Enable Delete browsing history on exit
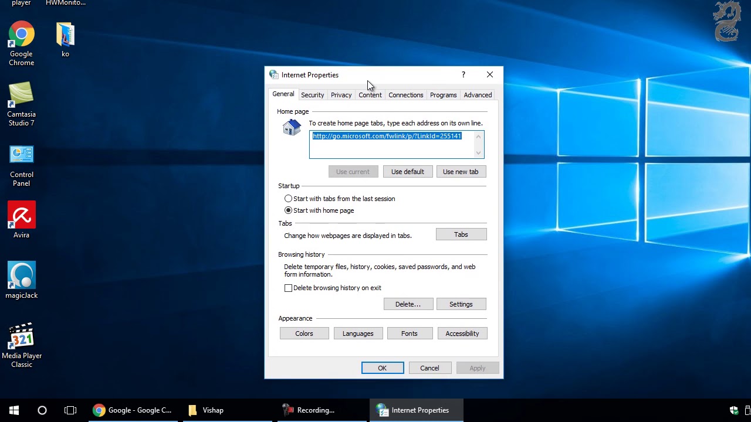 coord(288,288)
